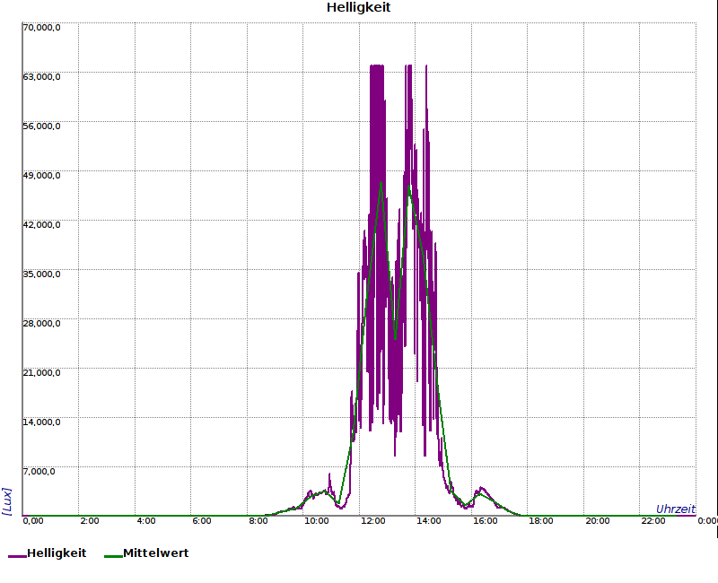The image size is (718, 583).
Task: Click the 6:00 time label
Action: 201,521
